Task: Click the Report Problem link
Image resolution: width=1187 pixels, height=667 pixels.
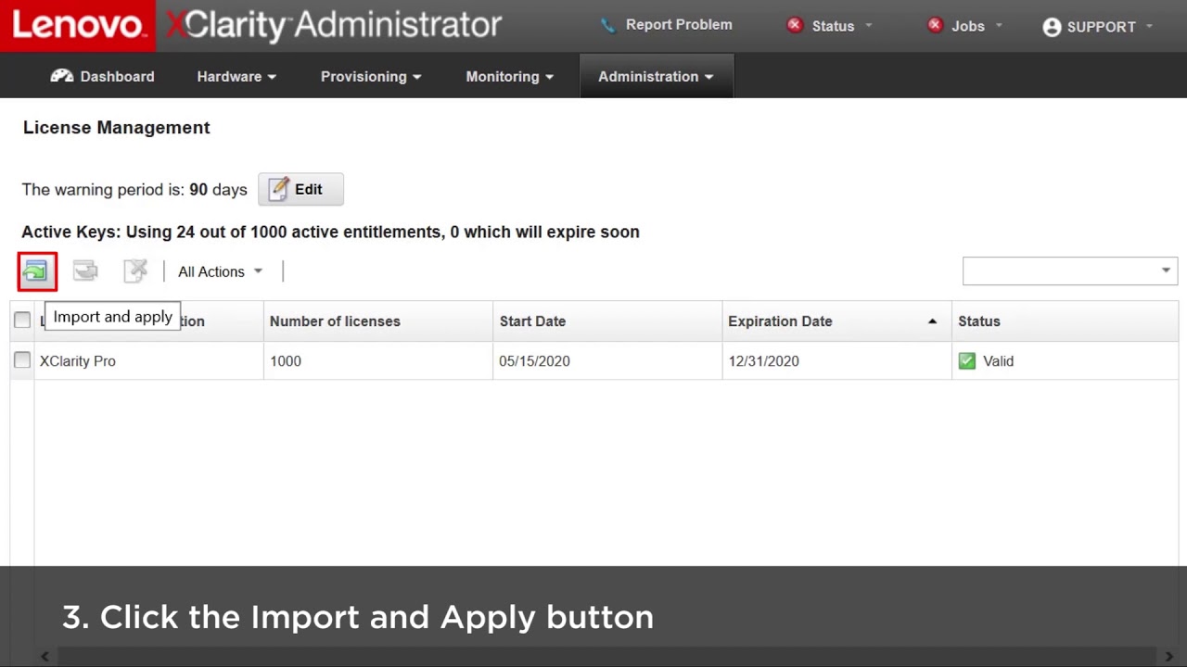Action: pos(679,25)
